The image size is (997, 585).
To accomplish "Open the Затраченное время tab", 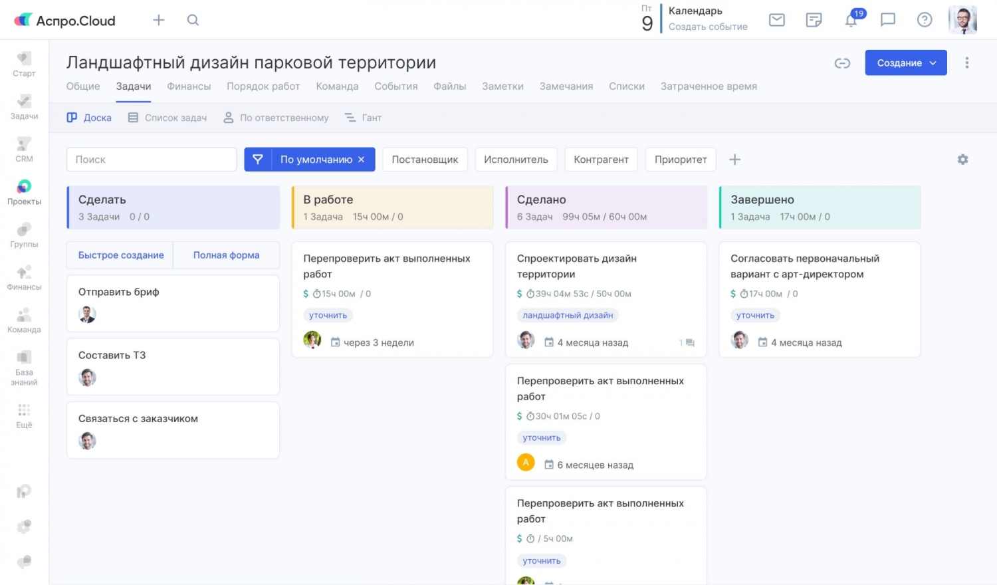I will pos(709,86).
